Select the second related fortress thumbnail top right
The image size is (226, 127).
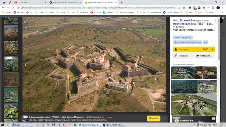click(206, 73)
